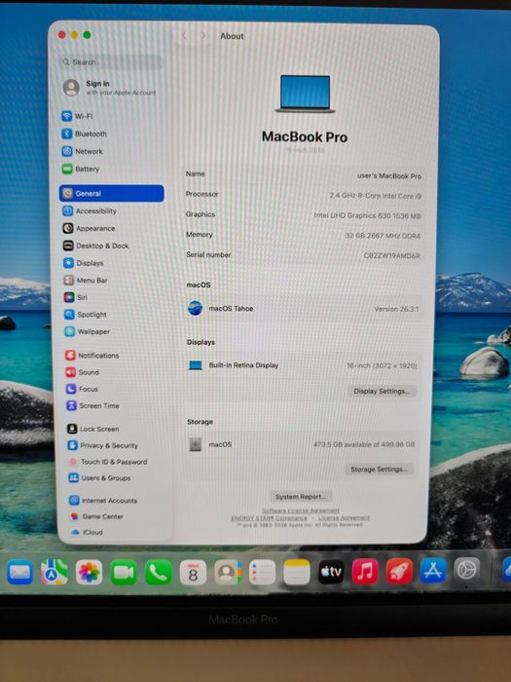The width and height of the screenshot is (511, 682).
Task: Open Notifications settings
Action: [92, 356]
